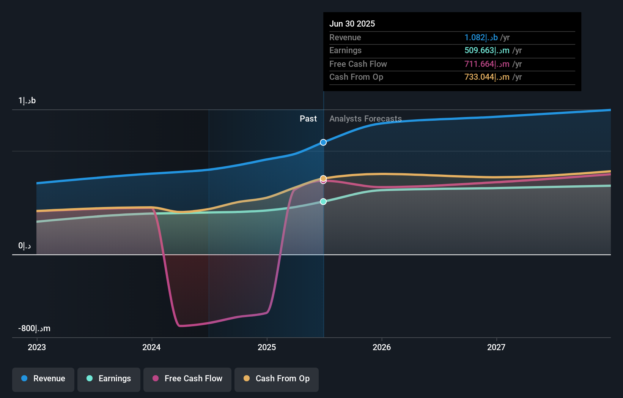This screenshot has height=398, width=623.
Task: Toggle the Earnings series off
Action: [109, 379]
